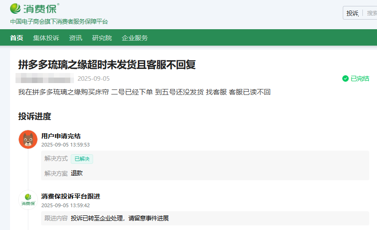This screenshot has width=377, height=230.
Task: Open the 集体投诉 menu item
Action: click(46, 38)
